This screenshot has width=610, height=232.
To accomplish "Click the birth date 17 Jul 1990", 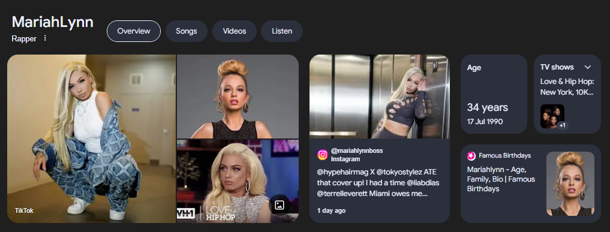I will 485,122.
